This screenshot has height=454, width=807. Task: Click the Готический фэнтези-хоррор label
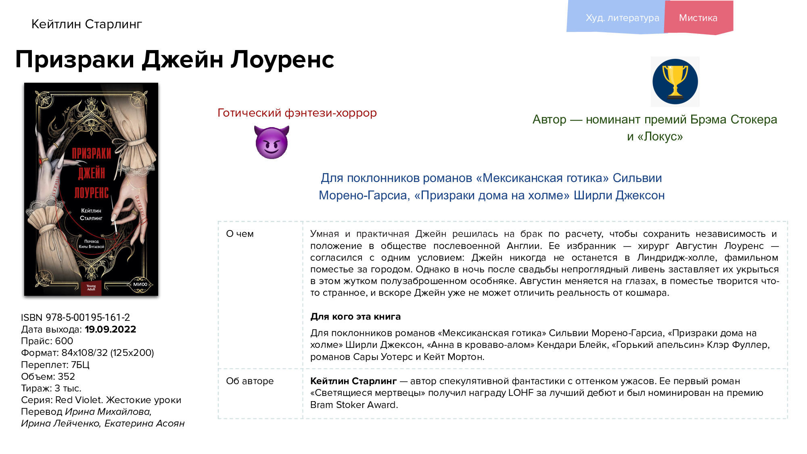[x=297, y=113]
